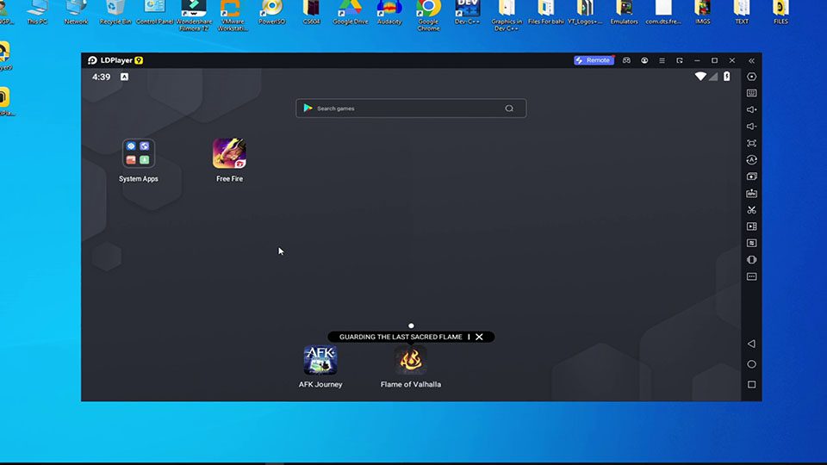Click the Wi-Fi status icon
The height and width of the screenshot is (465, 827).
(700, 77)
